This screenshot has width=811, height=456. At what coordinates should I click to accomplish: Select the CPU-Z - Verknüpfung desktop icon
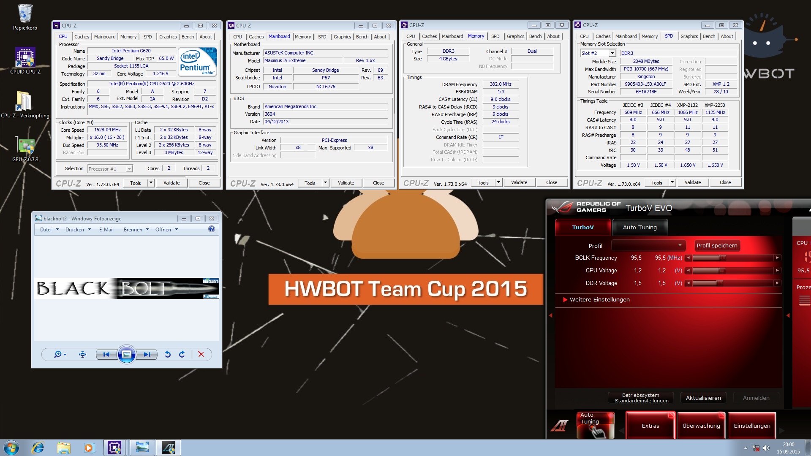tap(25, 104)
